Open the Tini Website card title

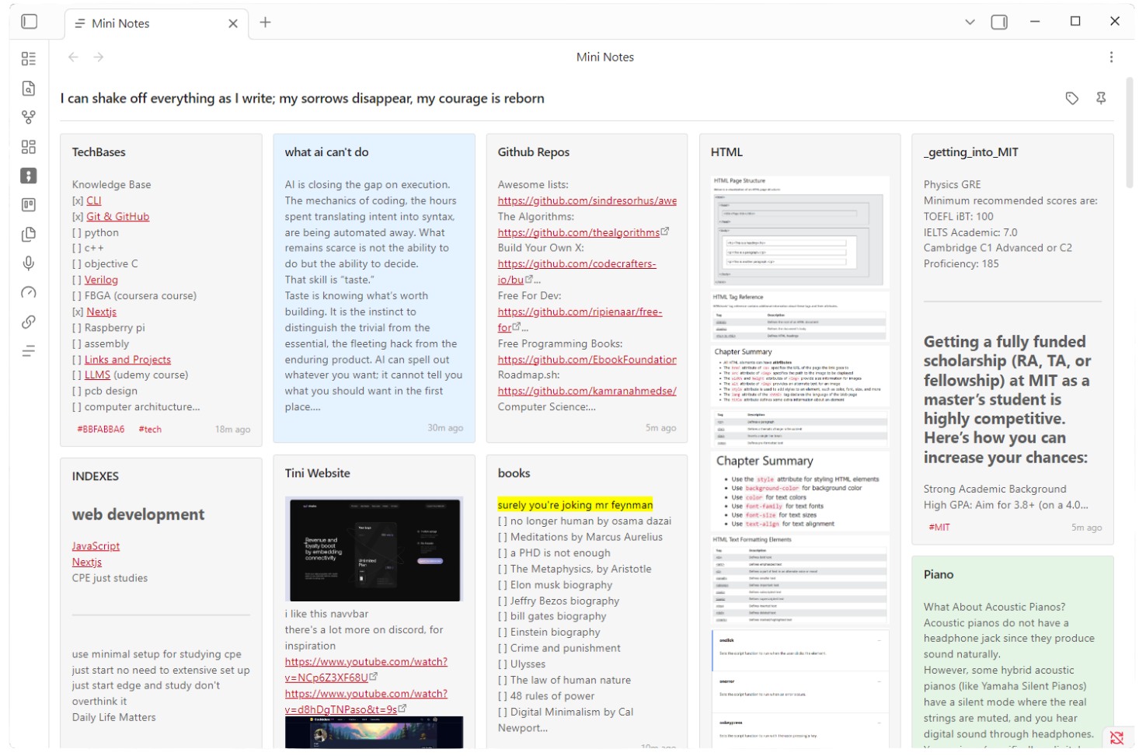pyautogui.click(x=317, y=473)
